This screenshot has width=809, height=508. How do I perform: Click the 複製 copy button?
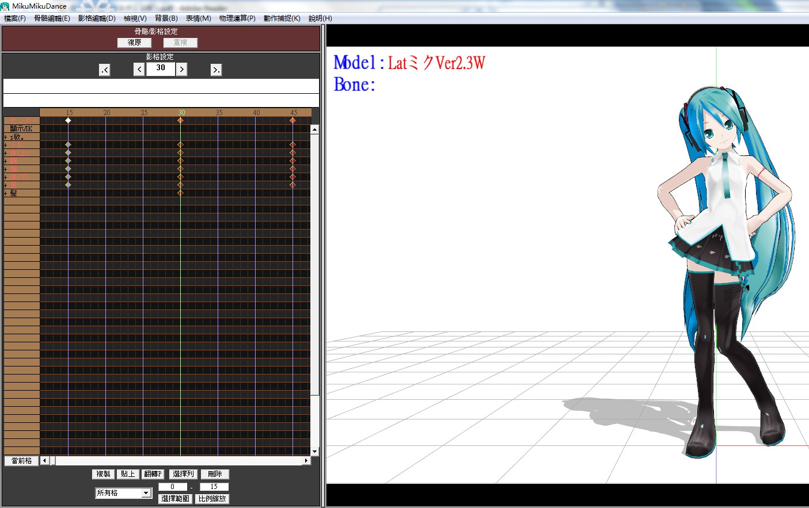click(x=104, y=474)
